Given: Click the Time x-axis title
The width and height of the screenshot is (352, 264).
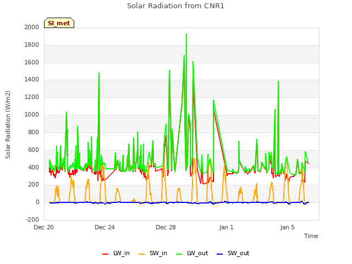Looking at the screenshot, I should point(311,236).
